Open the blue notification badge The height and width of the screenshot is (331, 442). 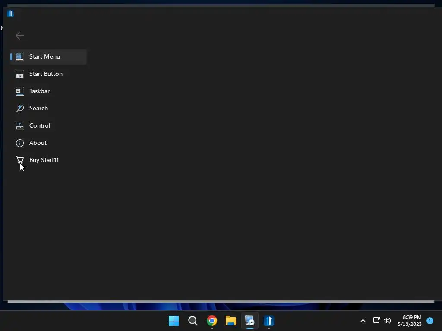430,320
